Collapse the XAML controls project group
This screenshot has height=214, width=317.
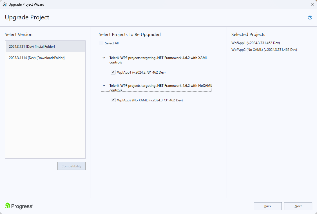tap(104, 58)
